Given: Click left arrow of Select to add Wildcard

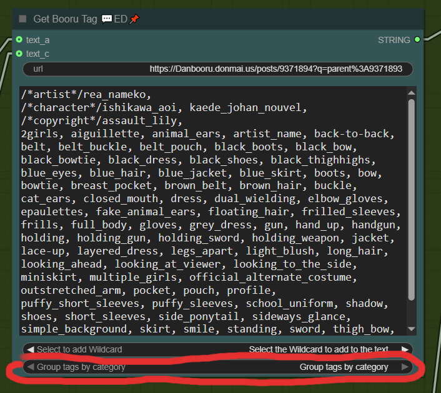Looking at the screenshot, I should (31, 349).
